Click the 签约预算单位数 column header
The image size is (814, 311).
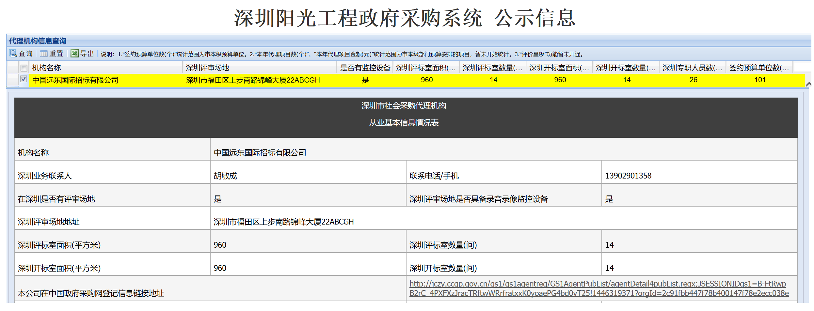click(759, 68)
